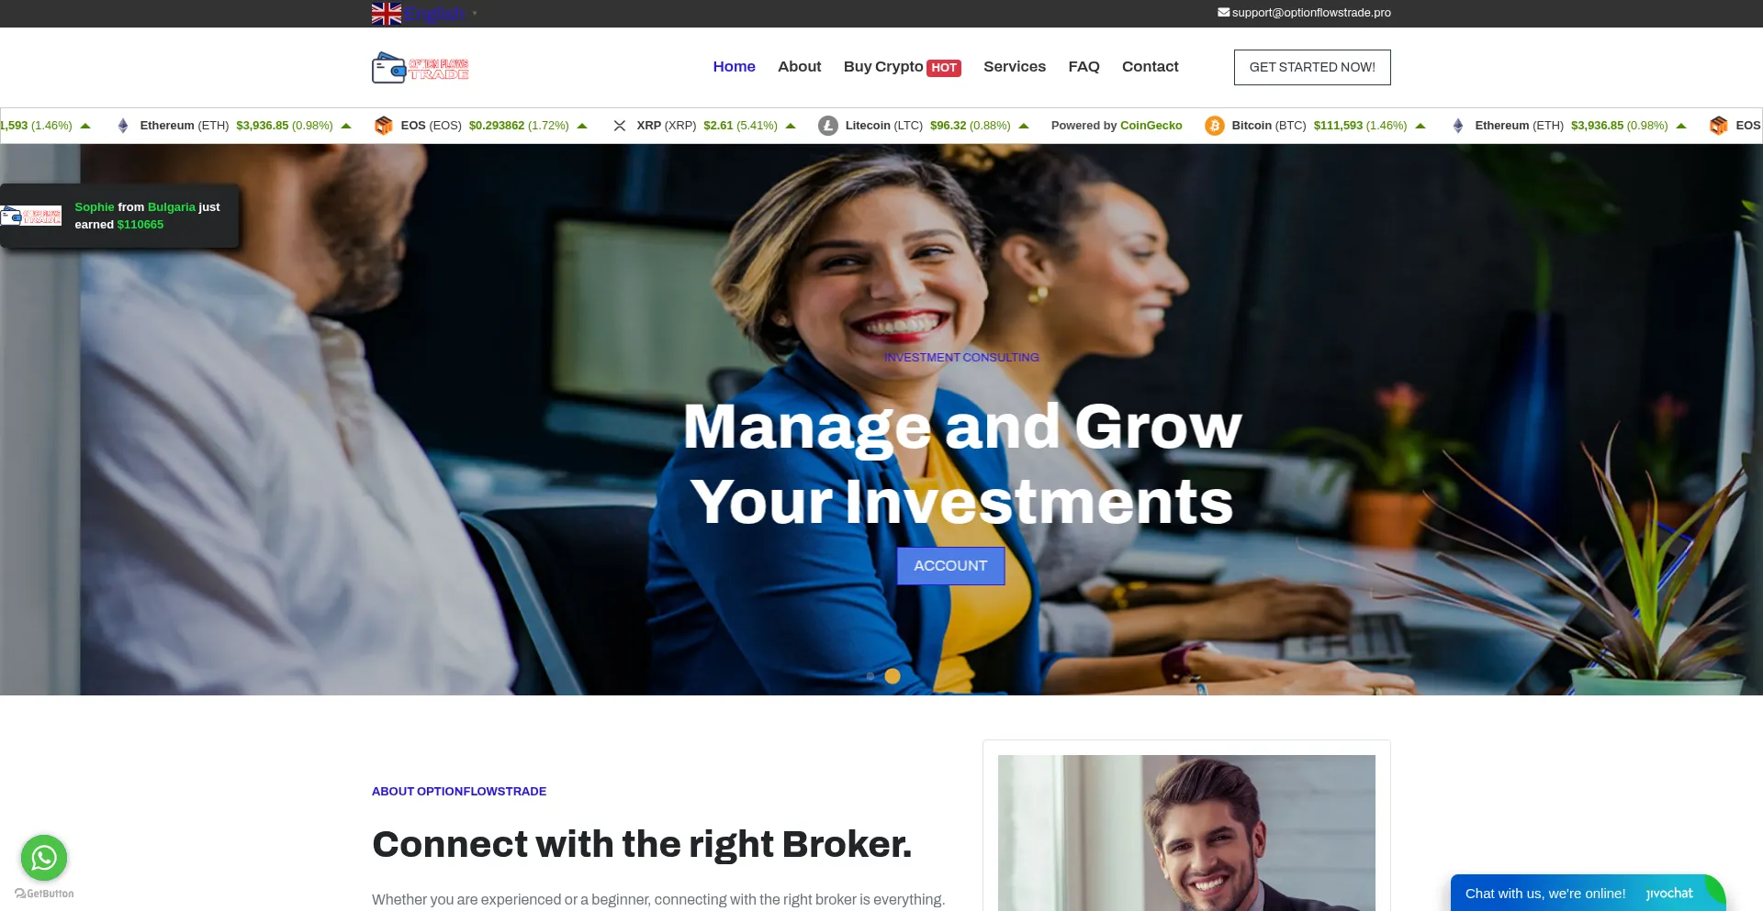Switch to the first slide dot
This screenshot has height=911, width=1763.
(x=870, y=676)
